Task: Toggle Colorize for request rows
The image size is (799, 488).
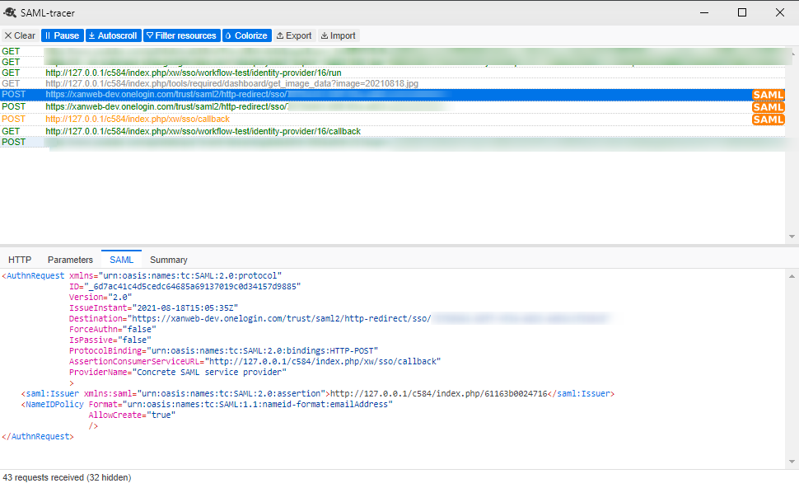Action: pyautogui.click(x=245, y=35)
